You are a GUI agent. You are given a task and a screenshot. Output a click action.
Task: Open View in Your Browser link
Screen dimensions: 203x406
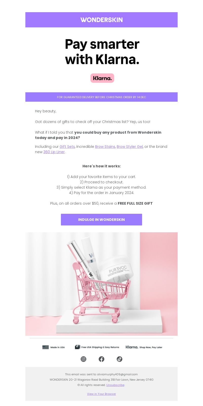[101, 394]
